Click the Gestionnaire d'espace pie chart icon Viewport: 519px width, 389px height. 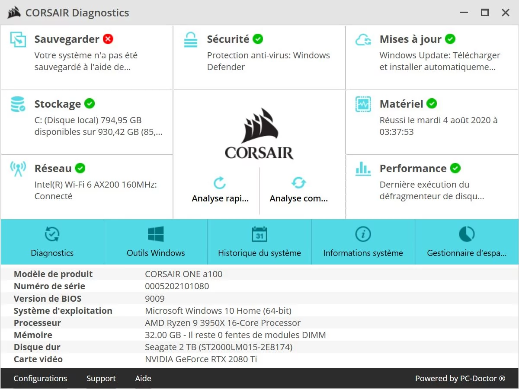point(467,234)
